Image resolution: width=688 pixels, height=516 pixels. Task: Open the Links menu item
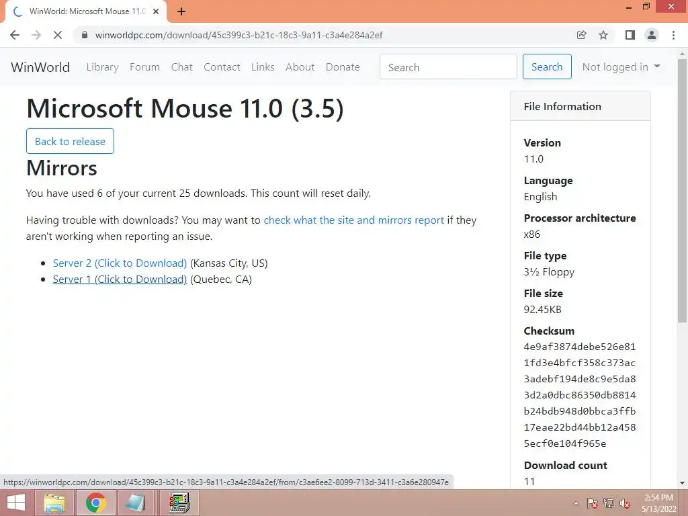pos(263,67)
